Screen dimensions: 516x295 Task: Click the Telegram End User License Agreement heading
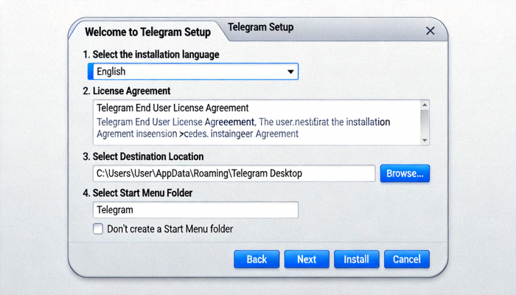172,108
